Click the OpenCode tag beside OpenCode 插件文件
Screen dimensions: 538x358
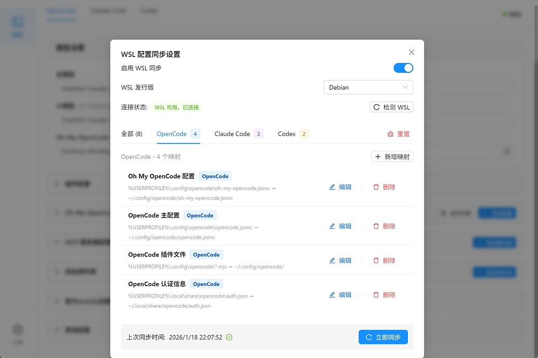(x=206, y=254)
